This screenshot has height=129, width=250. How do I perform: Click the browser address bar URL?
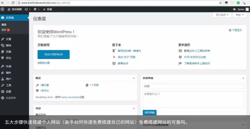click(46, 3)
